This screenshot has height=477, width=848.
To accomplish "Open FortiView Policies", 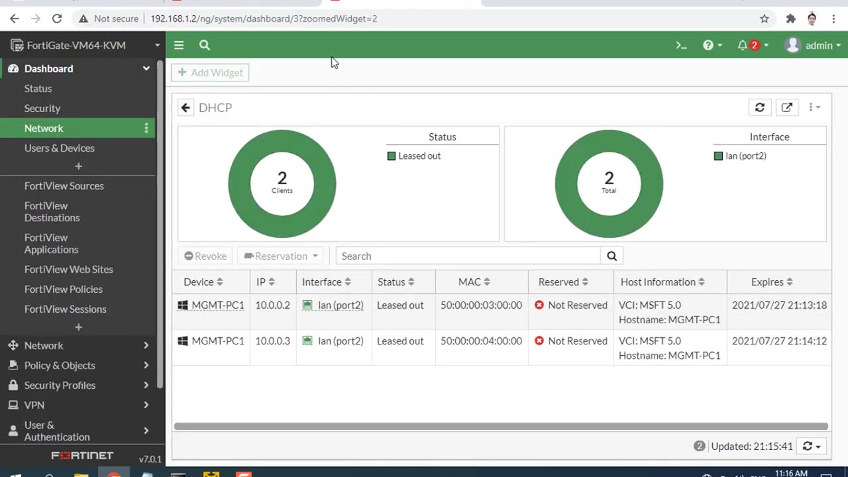I will [64, 290].
